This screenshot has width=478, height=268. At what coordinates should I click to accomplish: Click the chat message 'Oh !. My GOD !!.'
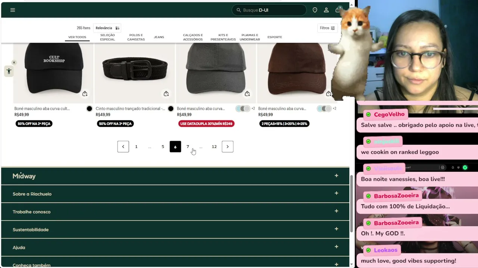[383, 233]
